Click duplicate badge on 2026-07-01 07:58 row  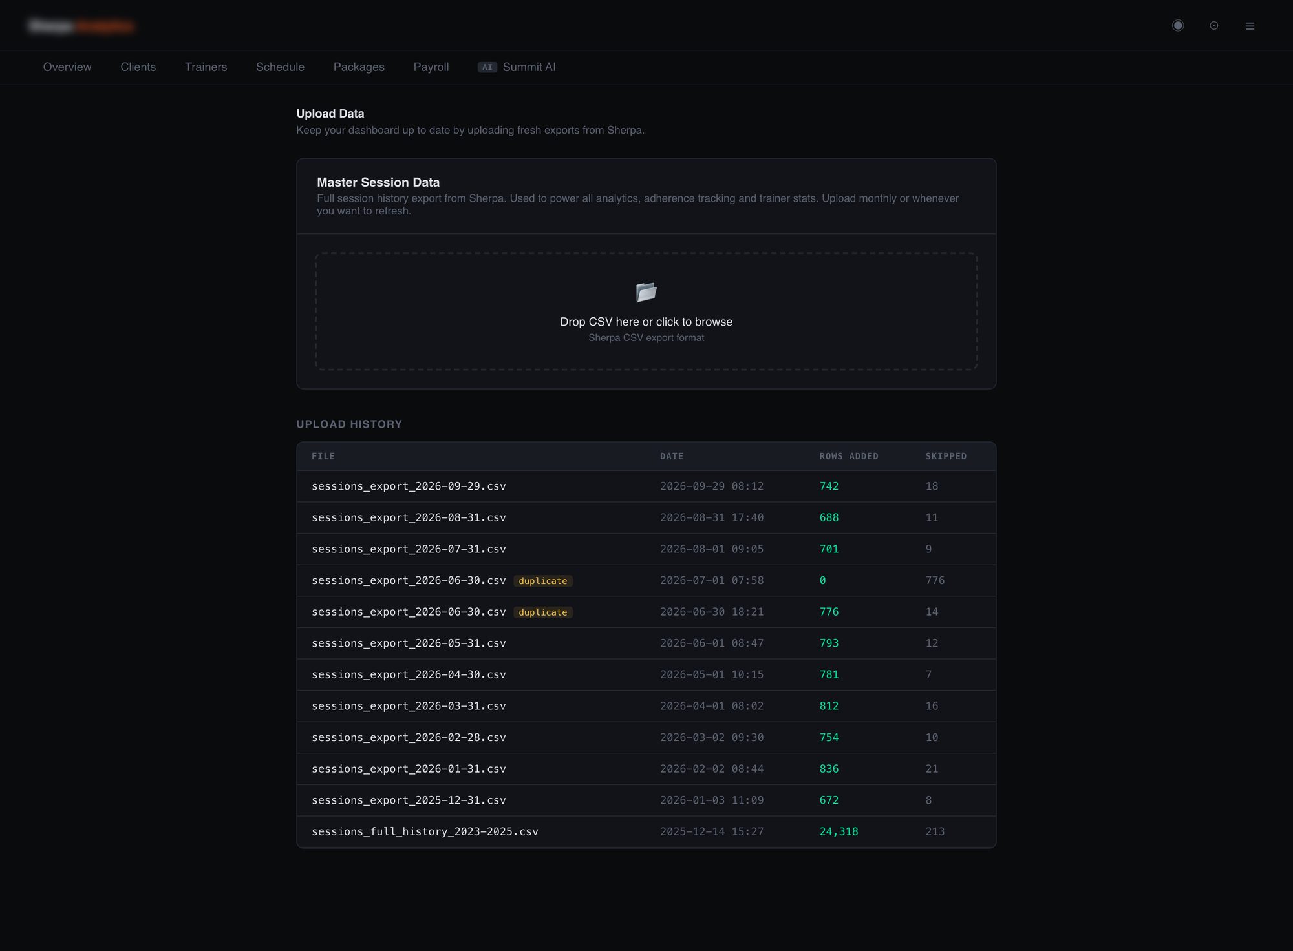(x=543, y=581)
